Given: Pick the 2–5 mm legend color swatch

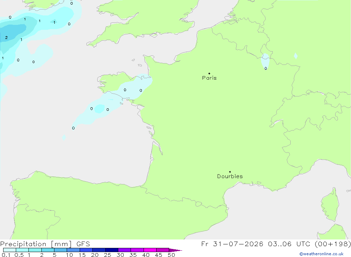Looking at the screenshot, I should 48,250.
